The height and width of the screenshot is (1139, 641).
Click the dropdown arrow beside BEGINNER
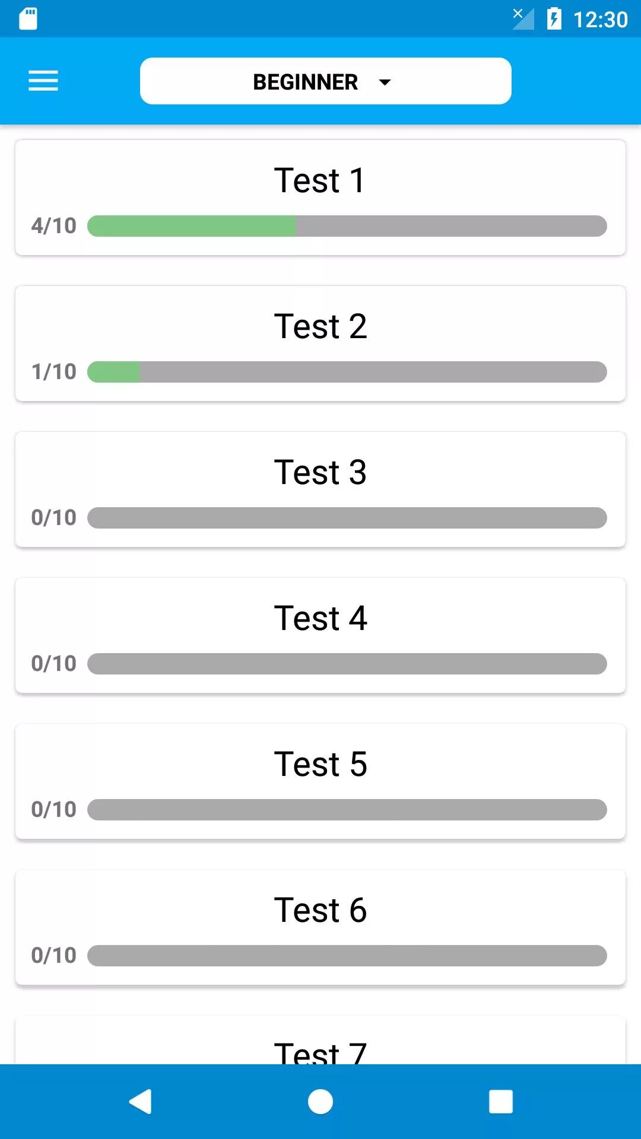click(385, 82)
